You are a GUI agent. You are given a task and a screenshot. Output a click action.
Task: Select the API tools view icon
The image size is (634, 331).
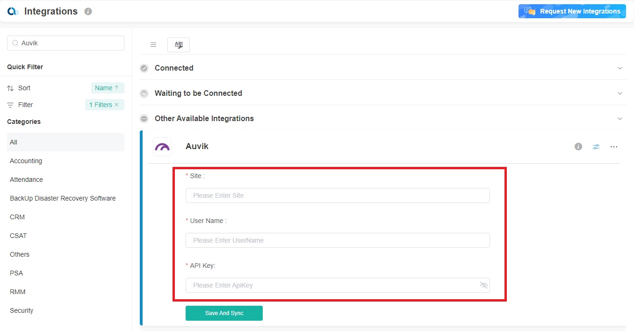[x=179, y=45]
